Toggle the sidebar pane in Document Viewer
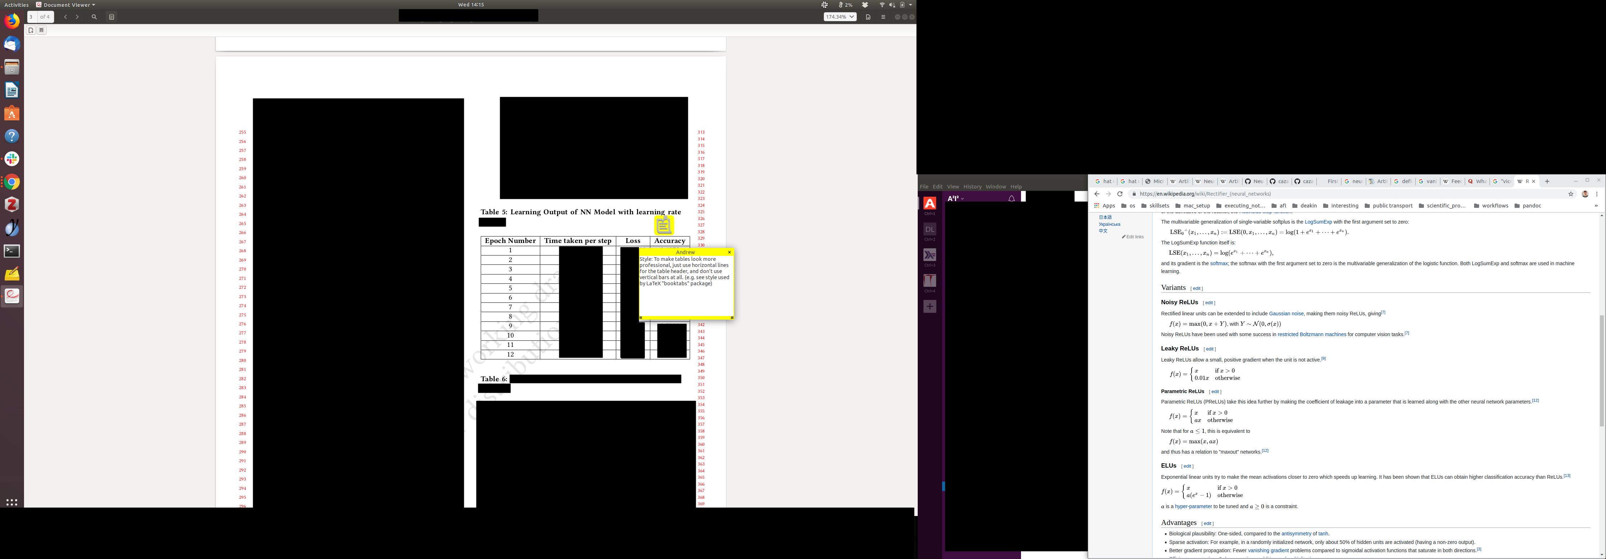Screen dimensions: 1606x559 (111, 17)
